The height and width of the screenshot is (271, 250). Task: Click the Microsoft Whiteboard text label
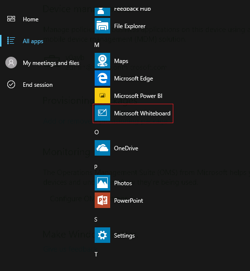click(142, 113)
